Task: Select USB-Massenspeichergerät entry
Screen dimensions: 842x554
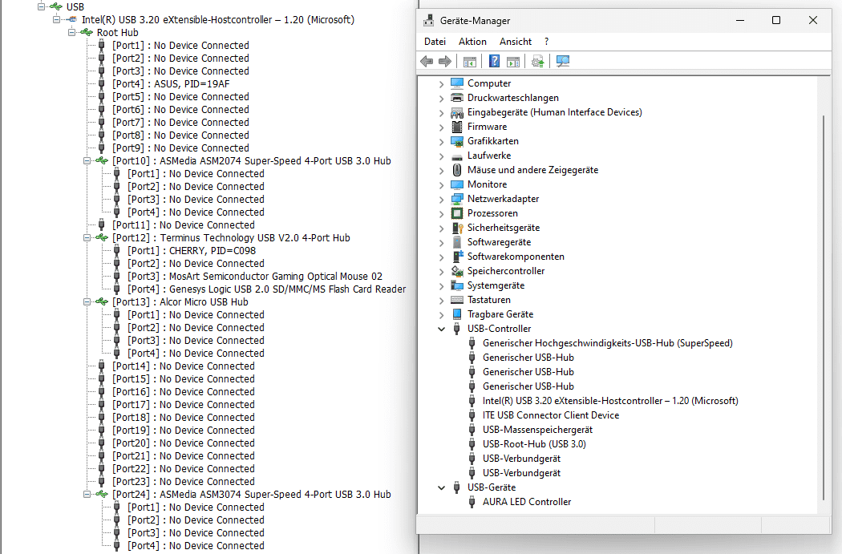Action: 537,430
